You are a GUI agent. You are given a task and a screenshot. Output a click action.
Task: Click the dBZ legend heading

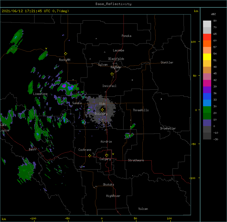[x=213, y=14]
